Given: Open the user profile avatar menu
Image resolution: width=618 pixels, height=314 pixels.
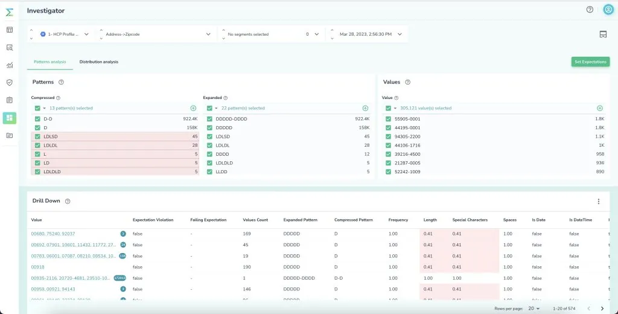Looking at the screenshot, I should pos(608,10).
